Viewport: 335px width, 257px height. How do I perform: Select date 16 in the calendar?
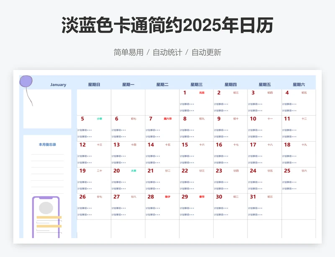pyautogui.click(x=219, y=145)
